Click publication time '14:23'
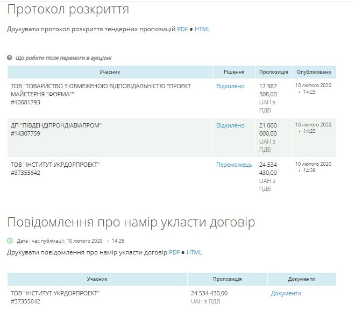This screenshot has height=319, width=355. click(309, 92)
